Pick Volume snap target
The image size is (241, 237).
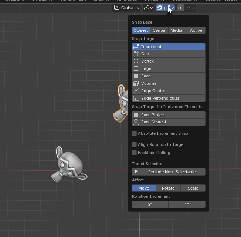169,83
